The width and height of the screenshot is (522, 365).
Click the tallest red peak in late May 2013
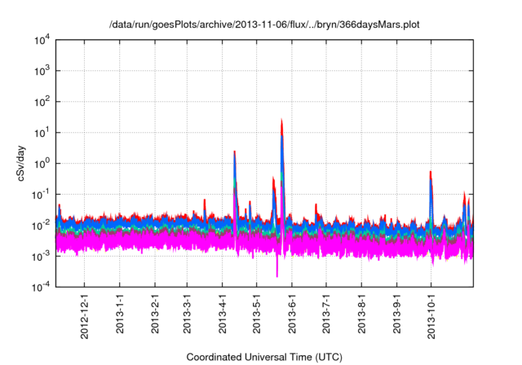click(x=281, y=126)
